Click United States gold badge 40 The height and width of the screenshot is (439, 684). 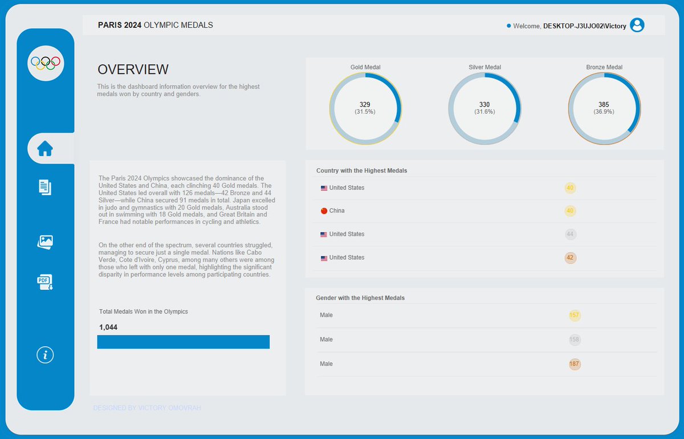pyautogui.click(x=570, y=188)
